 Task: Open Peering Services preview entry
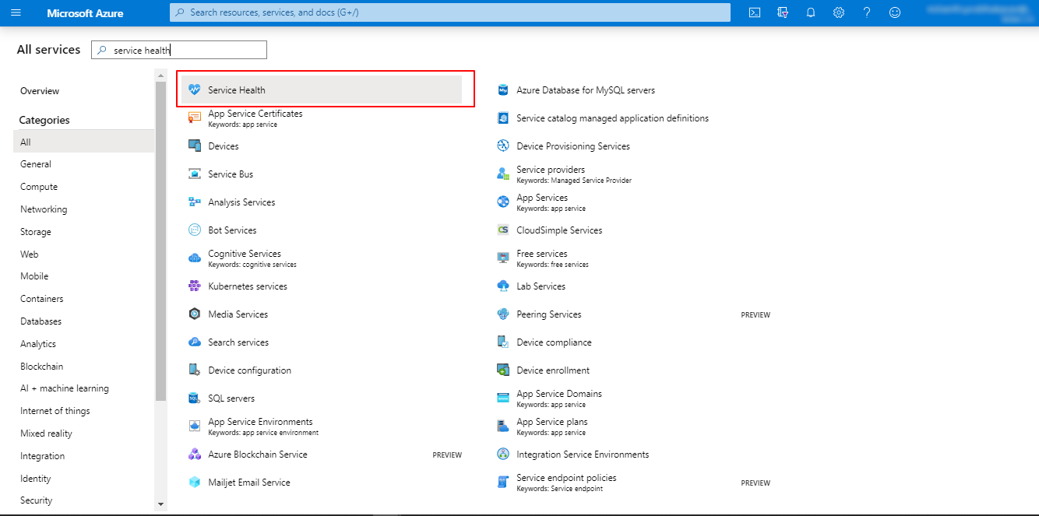pos(548,314)
